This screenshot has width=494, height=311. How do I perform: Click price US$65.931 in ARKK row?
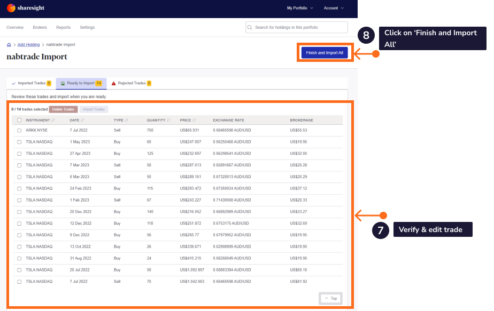coord(189,130)
